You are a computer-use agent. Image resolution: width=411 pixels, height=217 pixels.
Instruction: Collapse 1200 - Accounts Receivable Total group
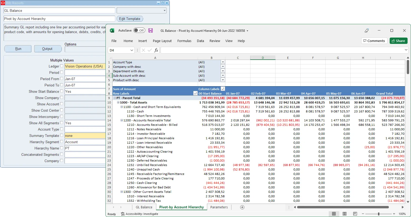coord(122,120)
